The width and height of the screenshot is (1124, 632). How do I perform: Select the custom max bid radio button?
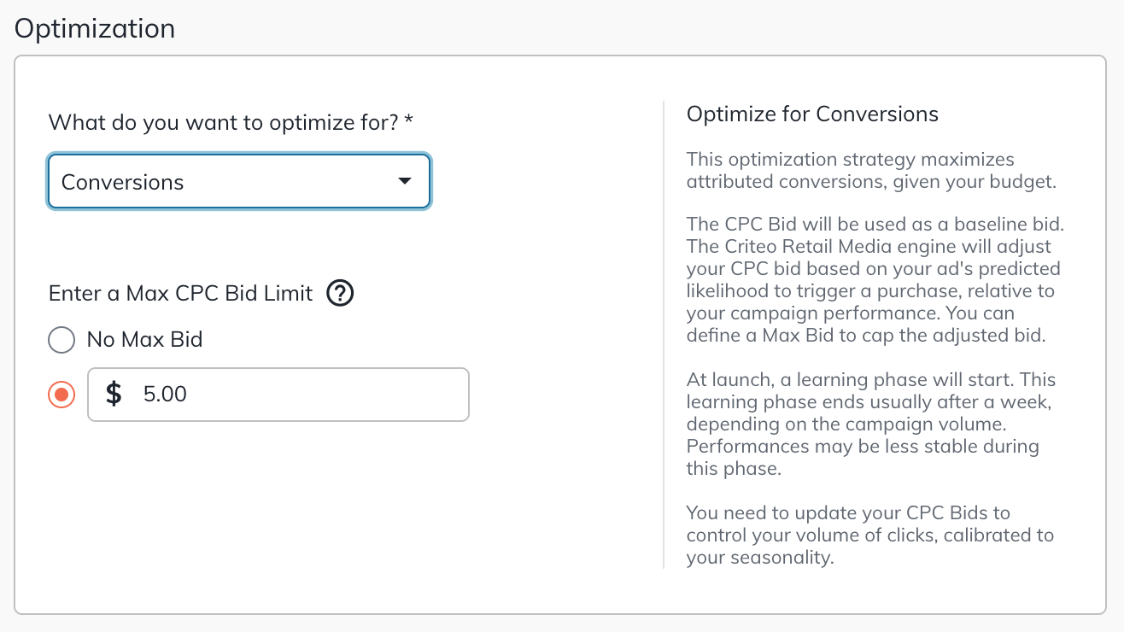click(x=61, y=395)
